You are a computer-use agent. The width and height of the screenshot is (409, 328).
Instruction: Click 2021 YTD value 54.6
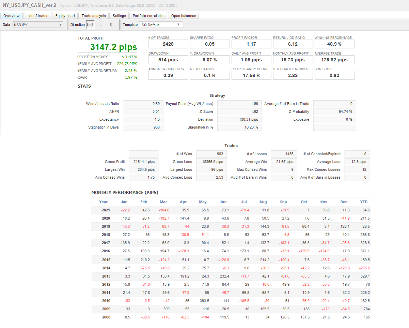pos(366,210)
